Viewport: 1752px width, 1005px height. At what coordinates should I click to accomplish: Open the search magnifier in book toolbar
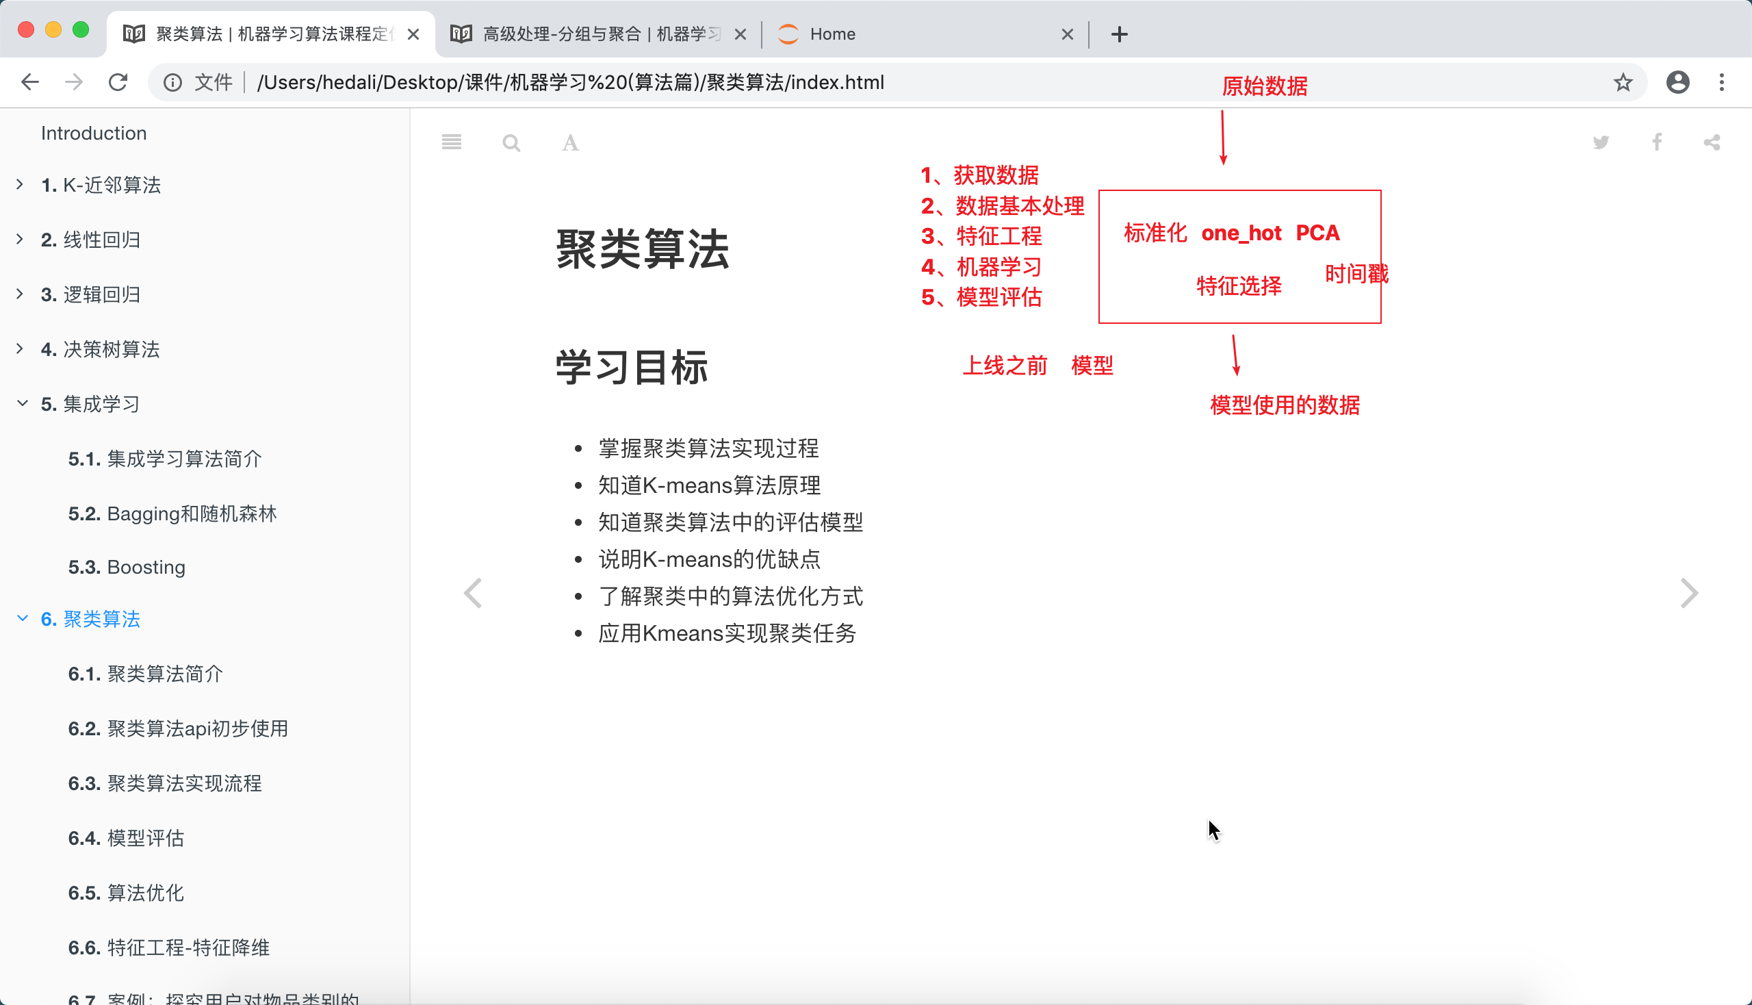point(511,143)
